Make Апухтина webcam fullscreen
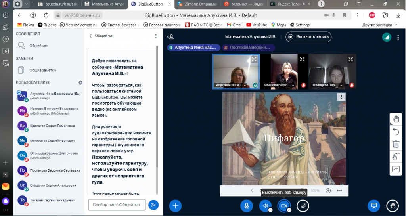Image resolution: width=406 pixels, height=216 pixels. click(254, 59)
